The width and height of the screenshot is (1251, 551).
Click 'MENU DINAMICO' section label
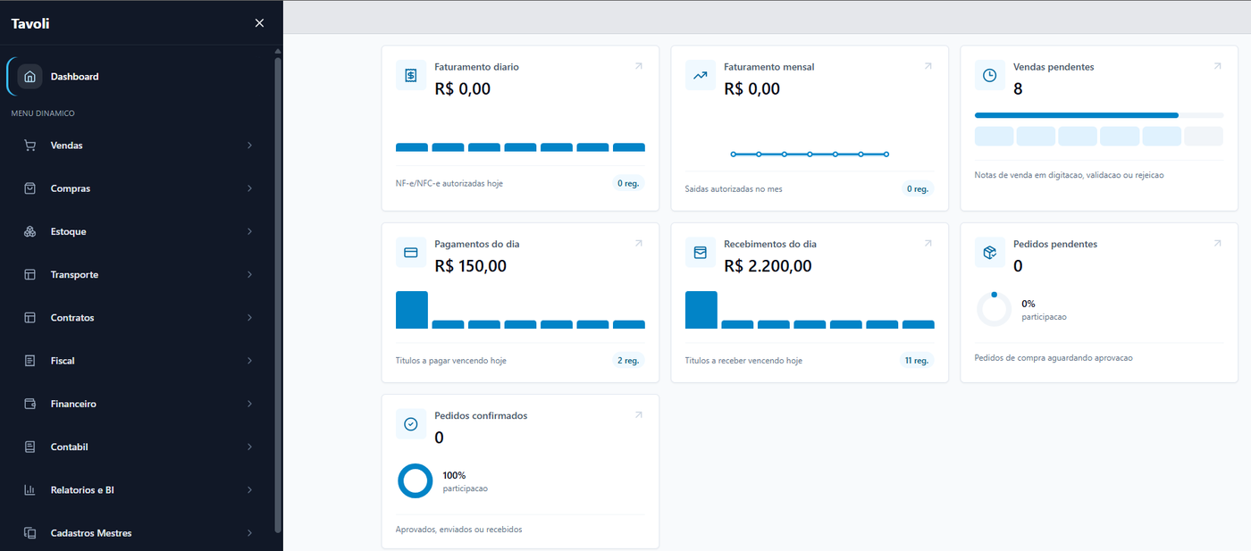(x=43, y=113)
